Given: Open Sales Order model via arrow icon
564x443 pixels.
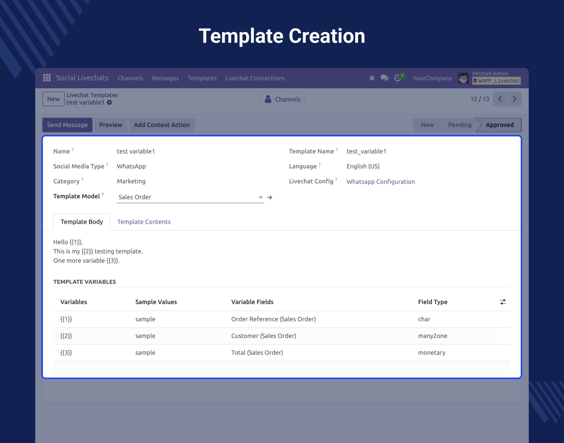Looking at the screenshot, I should (270, 197).
